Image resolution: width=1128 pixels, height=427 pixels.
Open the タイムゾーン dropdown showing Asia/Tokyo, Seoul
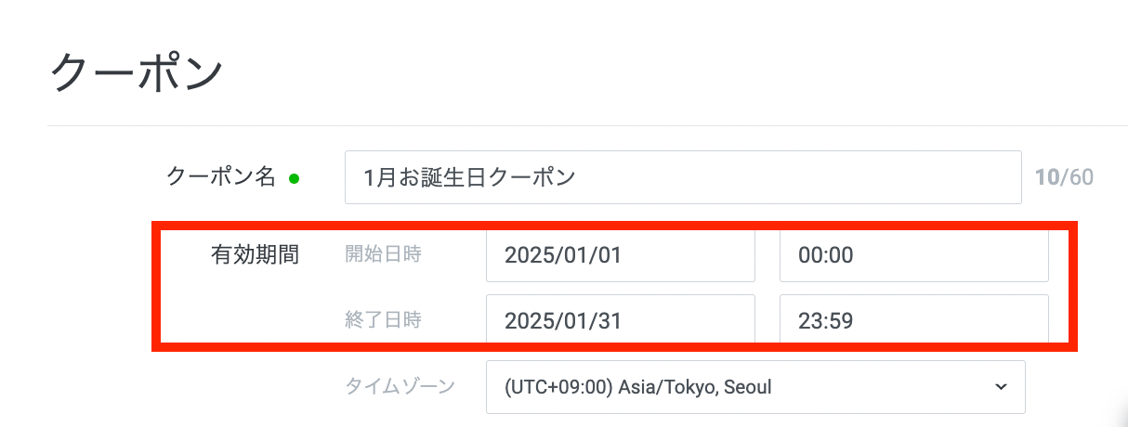[x=754, y=386]
